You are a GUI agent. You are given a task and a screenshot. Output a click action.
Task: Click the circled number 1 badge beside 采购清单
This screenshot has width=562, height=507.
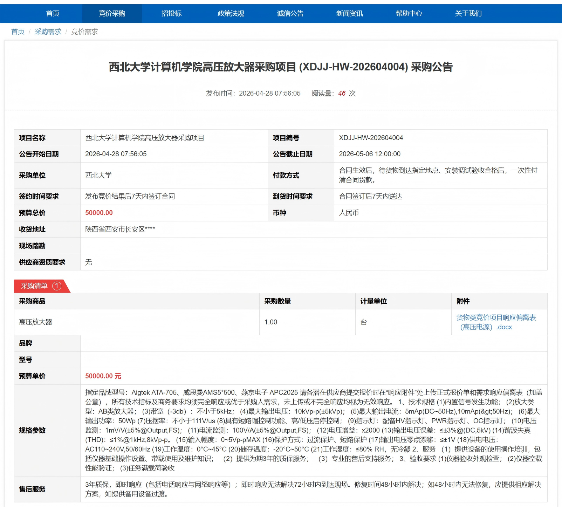[57, 286]
